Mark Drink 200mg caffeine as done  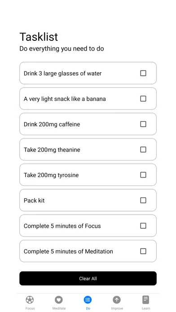(143, 124)
